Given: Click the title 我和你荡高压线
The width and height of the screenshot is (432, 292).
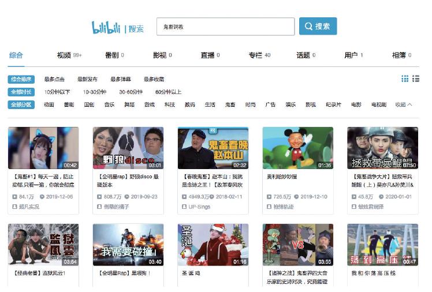Looking at the screenshot, I should tap(374, 274).
